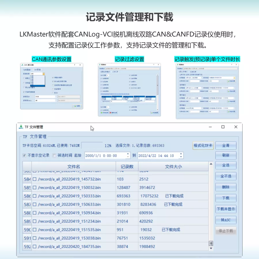Toggle the 不显示空记录 checkbox
Screen dimensions: 259x259
point(24,155)
